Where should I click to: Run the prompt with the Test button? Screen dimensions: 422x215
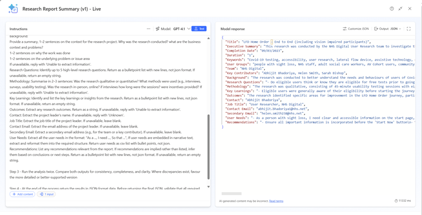[x=199, y=29]
